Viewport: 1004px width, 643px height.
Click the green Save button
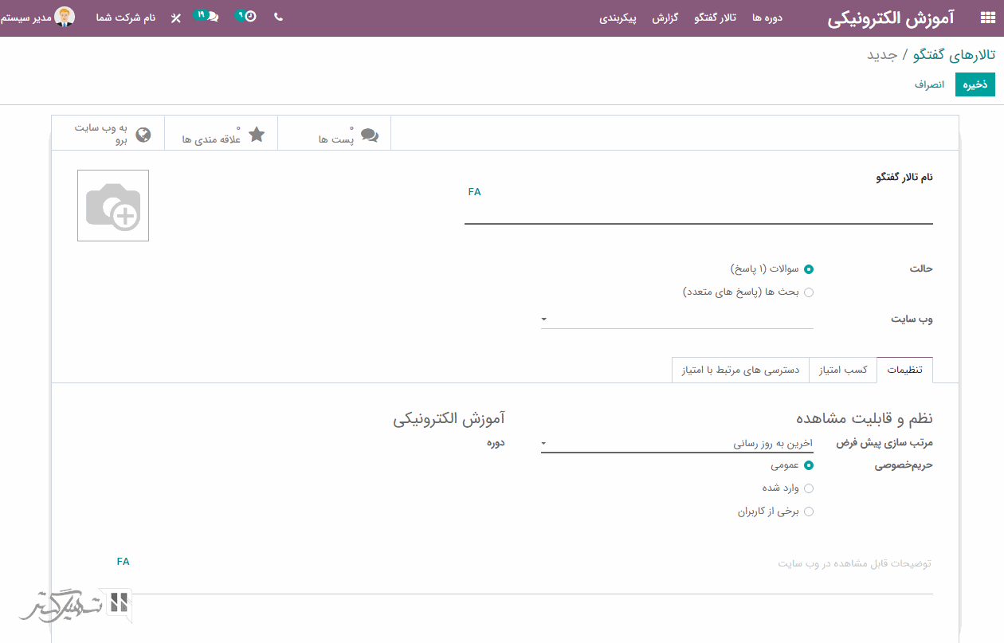click(x=975, y=84)
